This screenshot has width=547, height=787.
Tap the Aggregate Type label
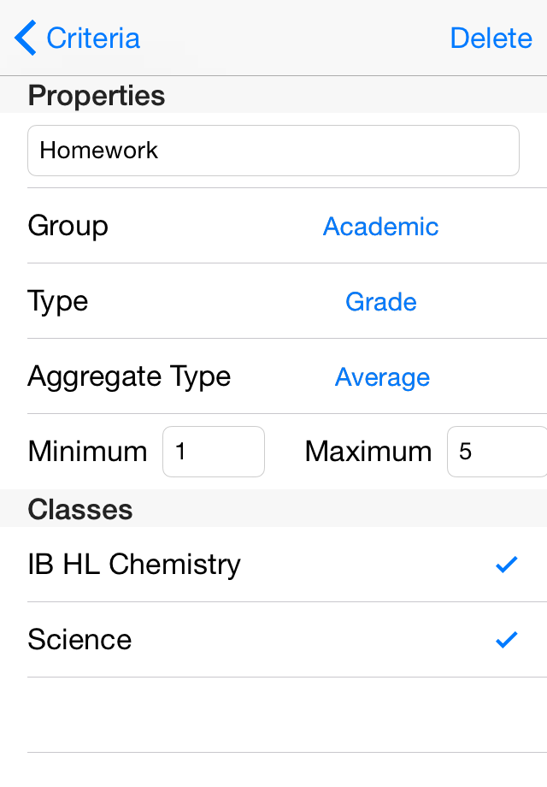tap(129, 377)
